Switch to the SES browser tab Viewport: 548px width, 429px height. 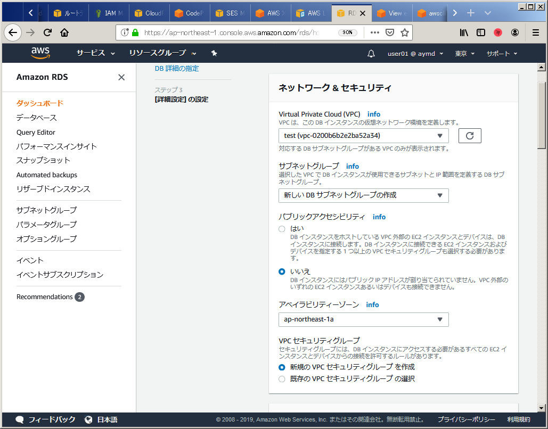click(x=230, y=13)
